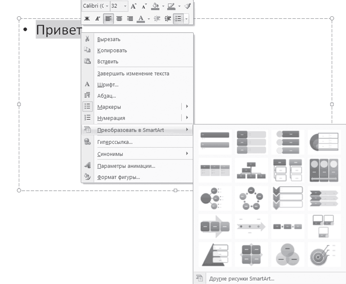Click the Format Painter brush icon
The height and width of the screenshot is (284, 346).
coord(187,6)
